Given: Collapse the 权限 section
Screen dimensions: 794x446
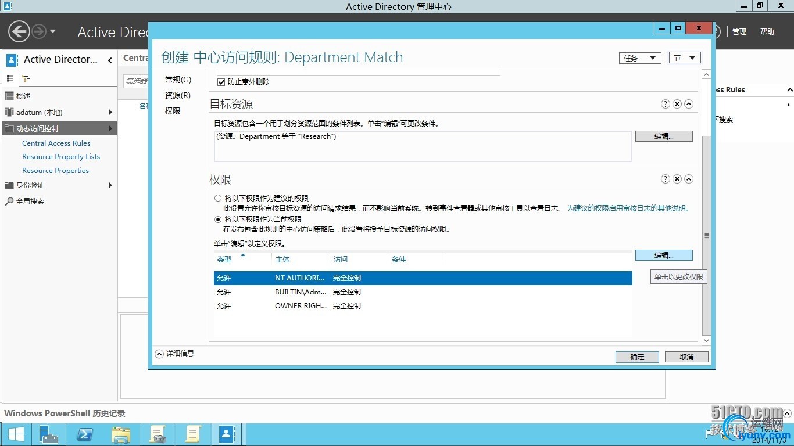Looking at the screenshot, I should pyautogui.click(x=689, y=179).
